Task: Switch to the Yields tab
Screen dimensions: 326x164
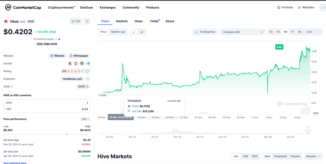Action: (x=154, y=21)
